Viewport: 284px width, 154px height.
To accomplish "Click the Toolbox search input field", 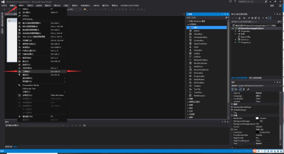I will [x=205, y=17].
